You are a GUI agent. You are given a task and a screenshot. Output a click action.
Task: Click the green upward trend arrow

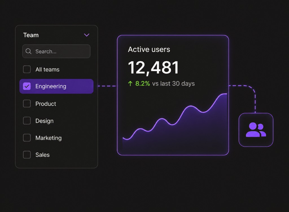pos(130,83)
